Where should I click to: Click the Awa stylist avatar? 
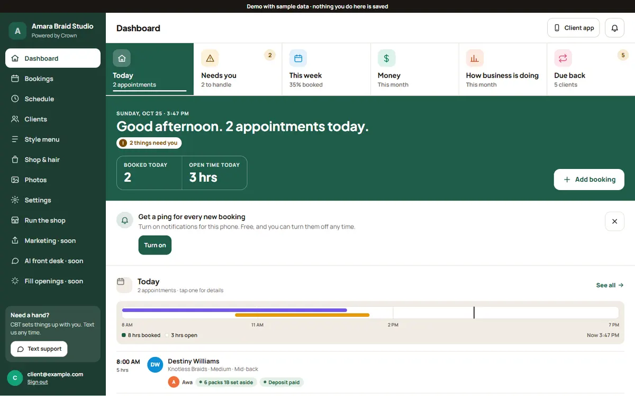[x=174, y=382]
